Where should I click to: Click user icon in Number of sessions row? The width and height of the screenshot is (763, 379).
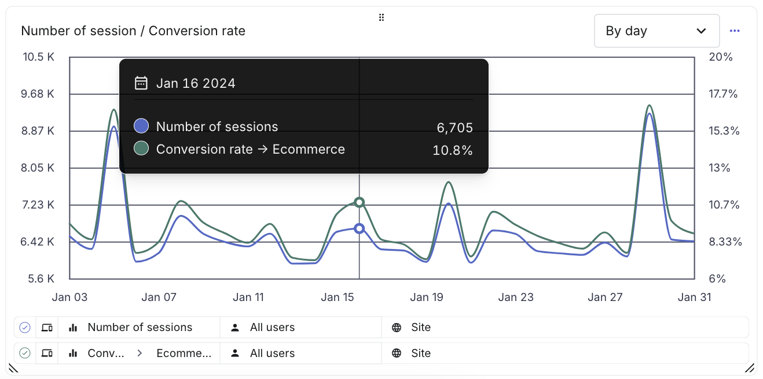tap(235, 328)
